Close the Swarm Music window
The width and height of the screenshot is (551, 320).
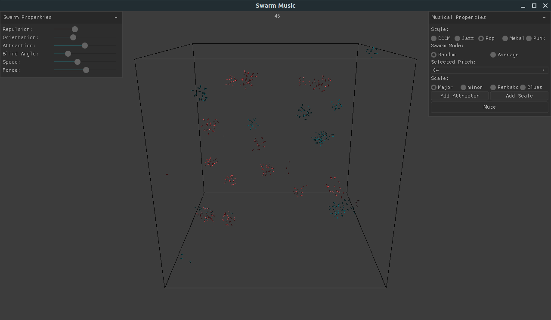tap(545, 6)
